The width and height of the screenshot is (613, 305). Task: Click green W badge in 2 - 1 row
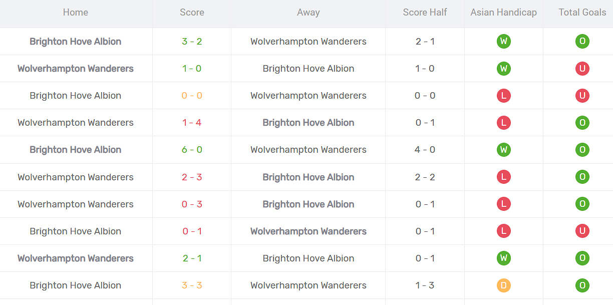[503, 258]
